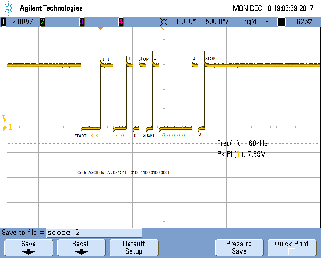Click the channel 1 ground reference marker
Image resolution: width=321 pixels, height=258 pixels.
tap(4, 128)
